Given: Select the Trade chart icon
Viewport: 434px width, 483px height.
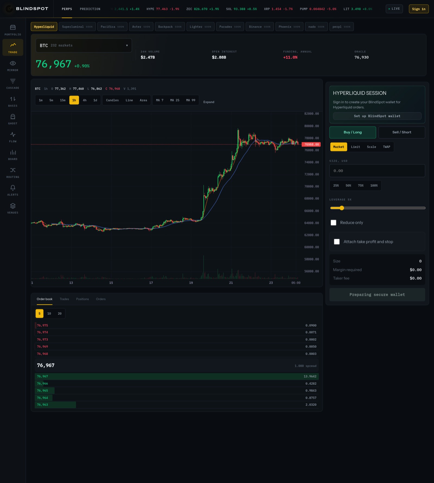Looking at the screenshot, I should coord(13,48).
